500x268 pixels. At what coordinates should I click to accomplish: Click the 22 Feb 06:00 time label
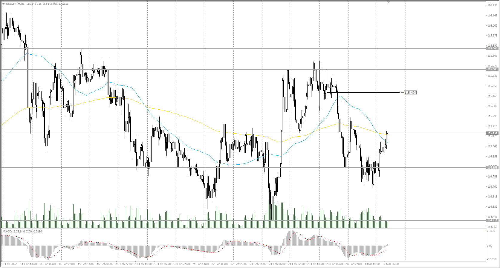(220, 264)
